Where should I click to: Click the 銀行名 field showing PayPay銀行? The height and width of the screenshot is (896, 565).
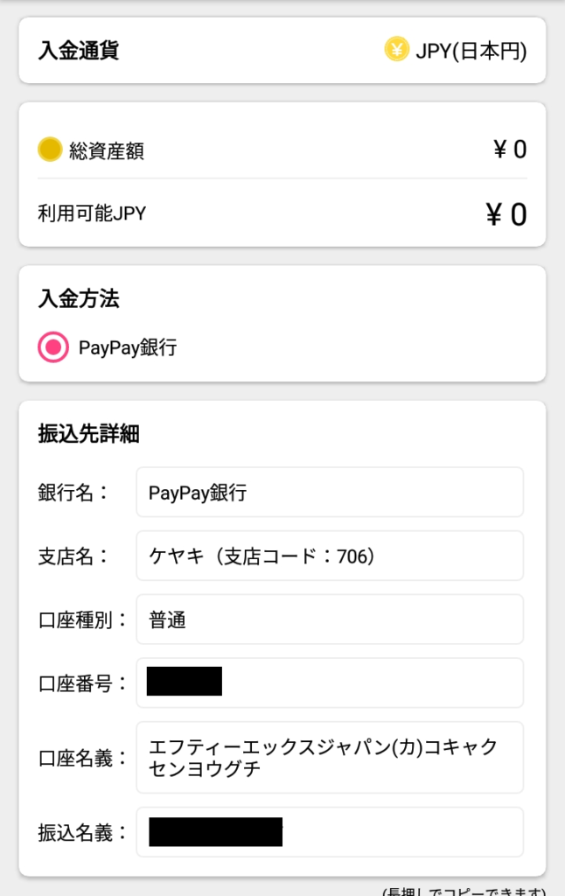pyautogui.click(x=329, y=492)
